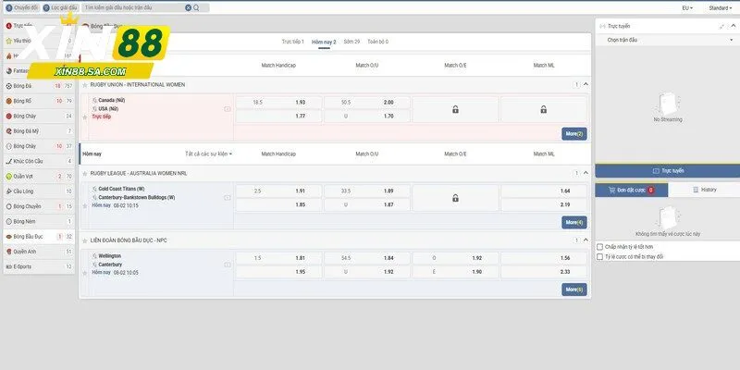Favorite the Rugby Union International Women league star
The height and width of the screenshot is (370, 740).
(x=84, y=84)
